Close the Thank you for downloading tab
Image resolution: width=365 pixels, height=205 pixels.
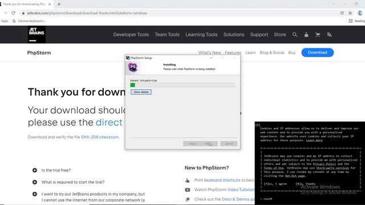tap(50, 4)
